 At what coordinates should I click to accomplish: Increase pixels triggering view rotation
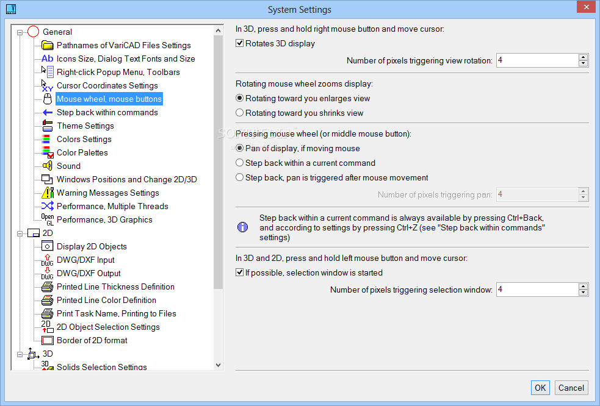[x=583, y=57]
